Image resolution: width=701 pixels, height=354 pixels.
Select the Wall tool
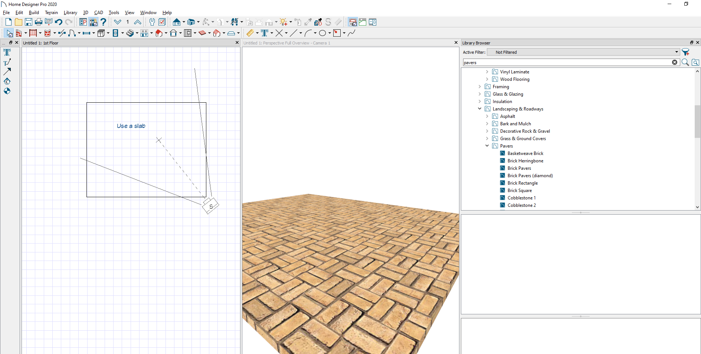(x=19, y=33)
